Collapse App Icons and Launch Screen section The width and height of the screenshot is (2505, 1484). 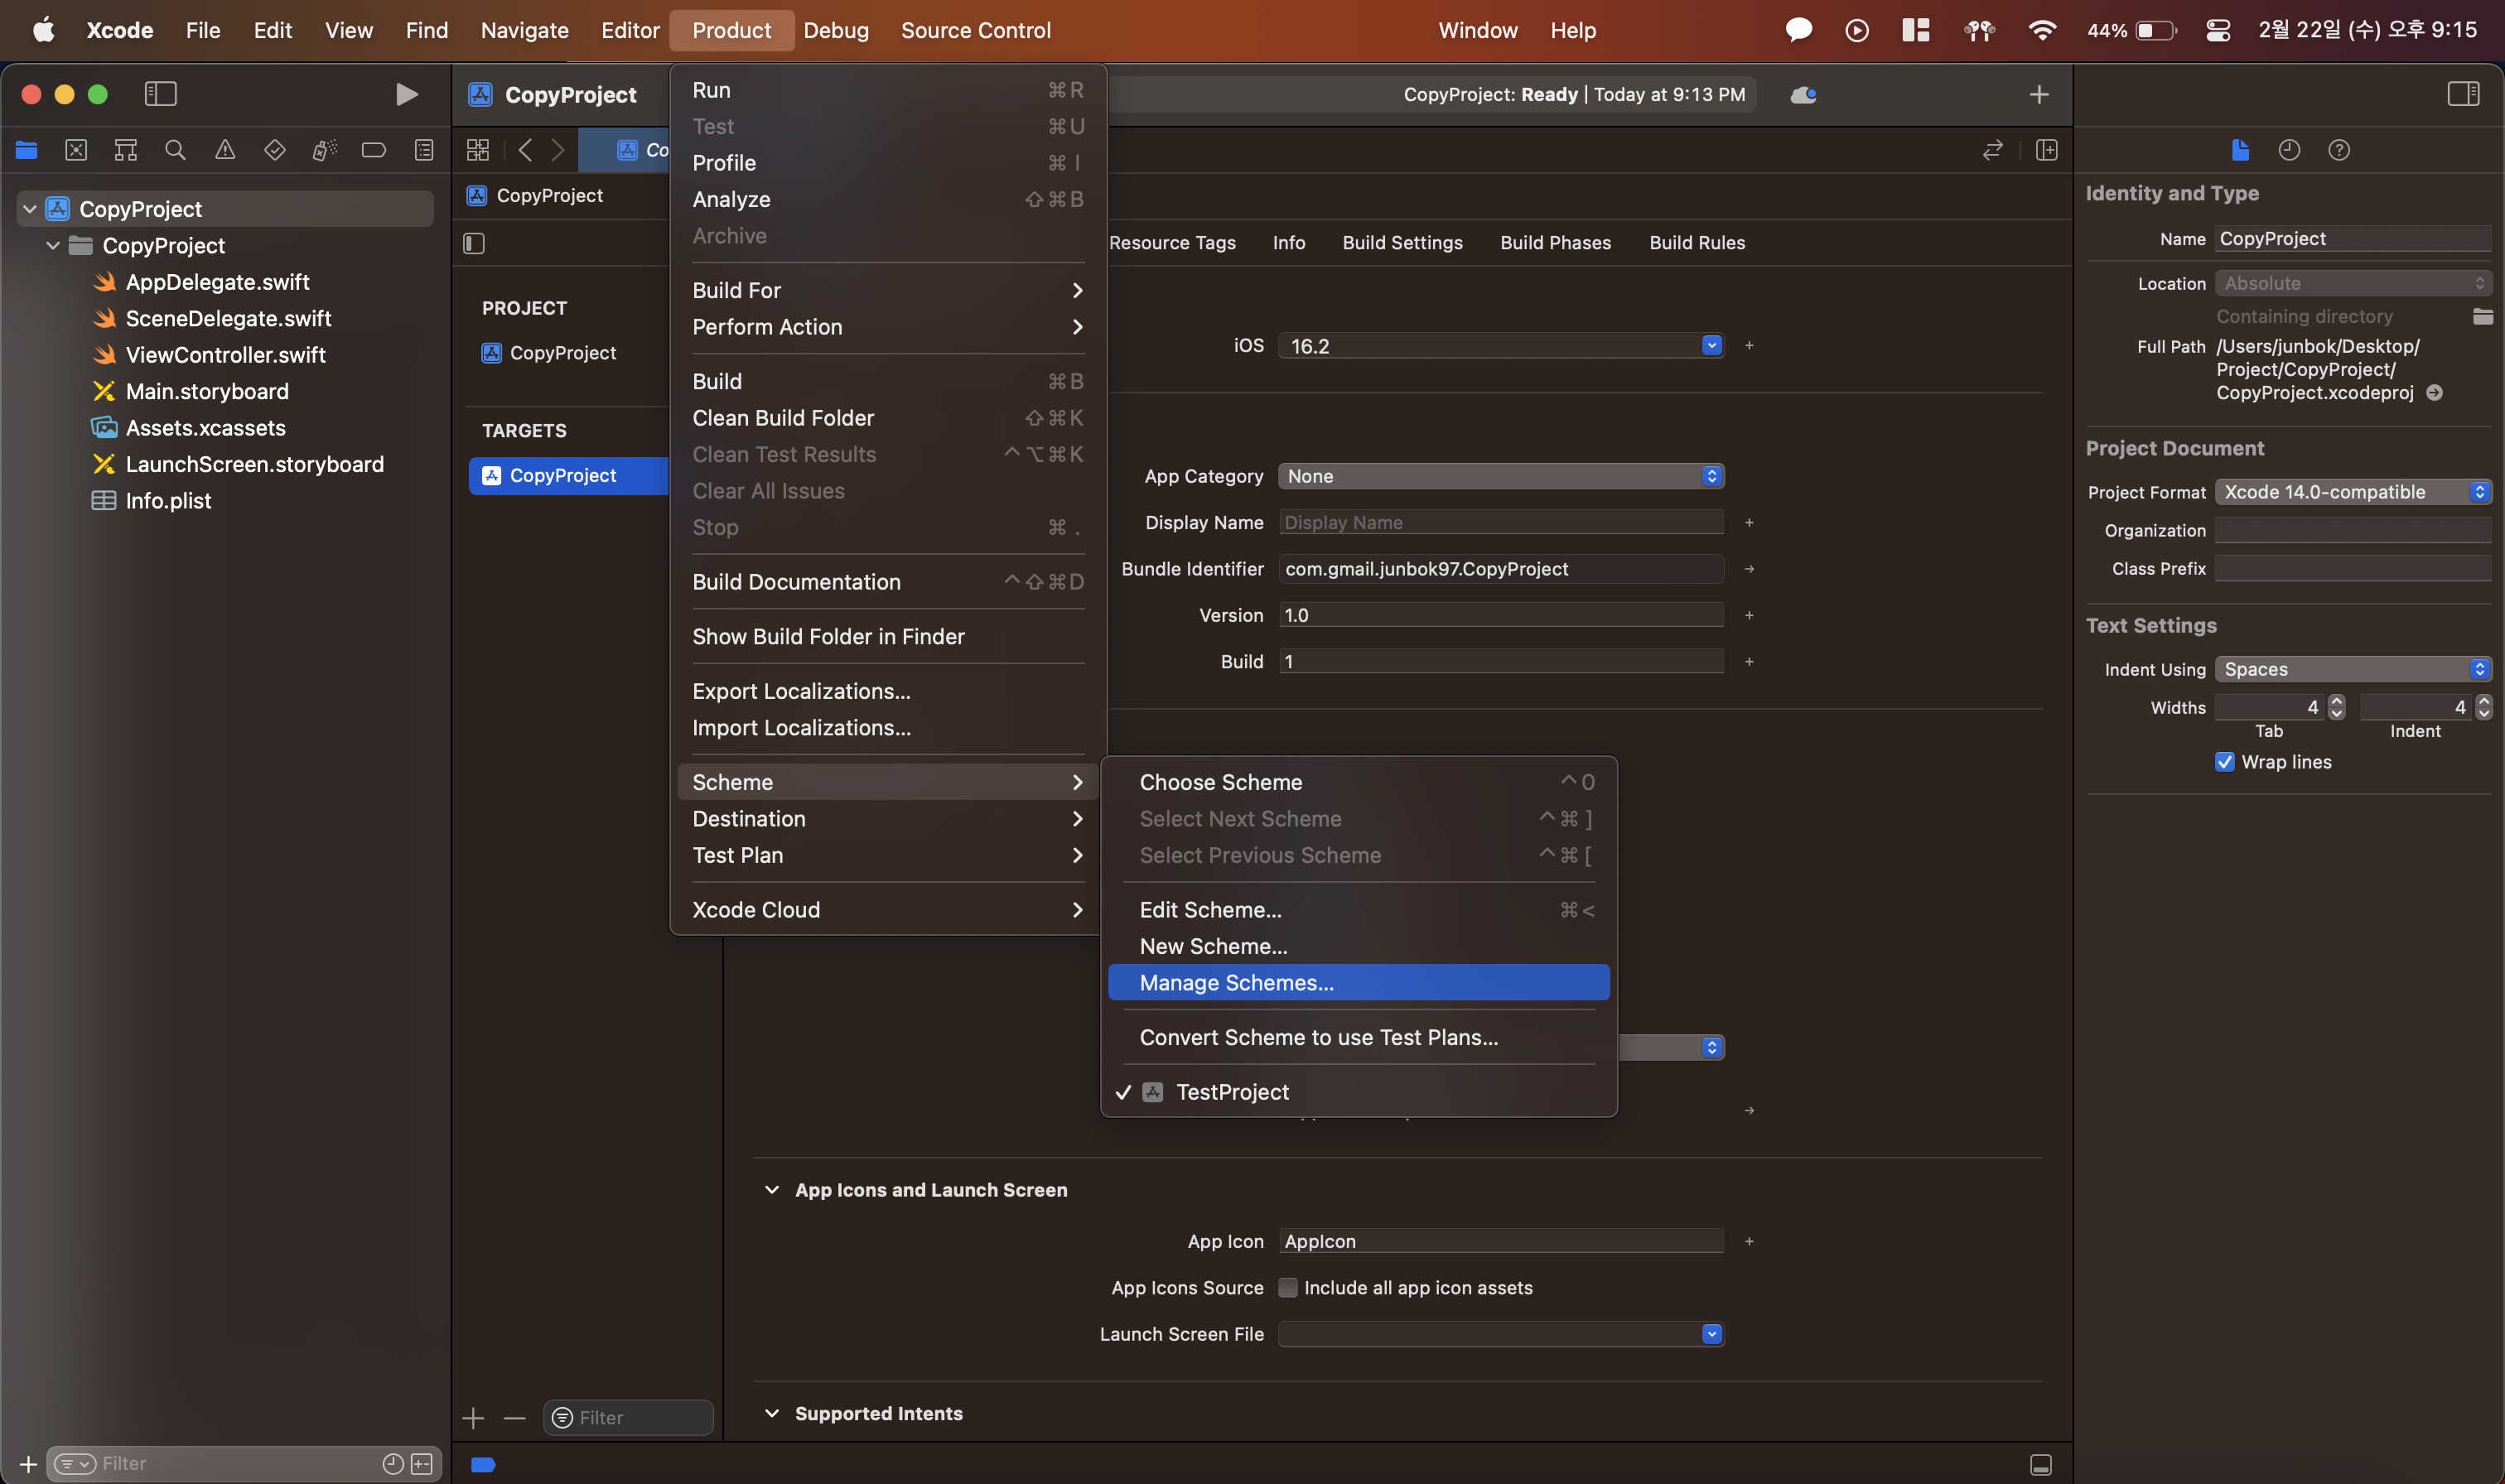coord(772,1190)
